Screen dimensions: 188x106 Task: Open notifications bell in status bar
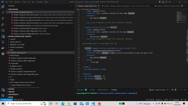[185, 100]
